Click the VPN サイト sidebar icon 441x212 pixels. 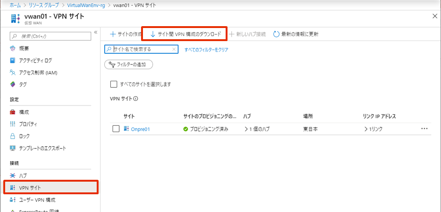click(x=13, y=188)
